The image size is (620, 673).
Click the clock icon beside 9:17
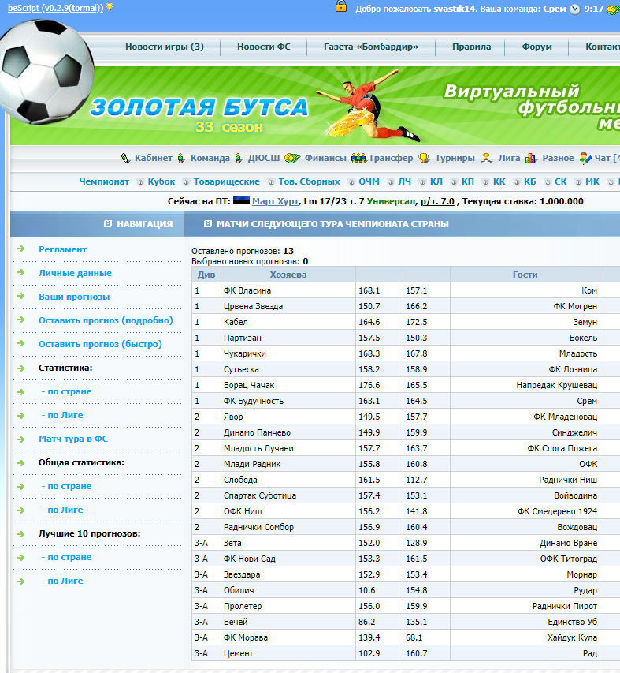click(x=574, y=9)
